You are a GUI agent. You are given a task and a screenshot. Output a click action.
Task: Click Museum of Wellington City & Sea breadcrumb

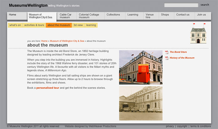[67, 41]
